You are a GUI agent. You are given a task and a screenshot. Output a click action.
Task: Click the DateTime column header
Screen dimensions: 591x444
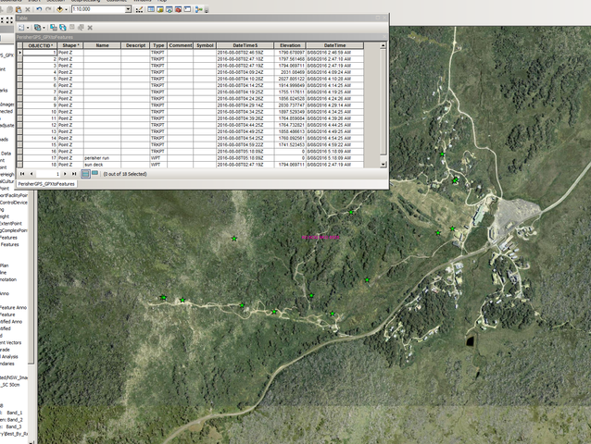tap(334, 45)
